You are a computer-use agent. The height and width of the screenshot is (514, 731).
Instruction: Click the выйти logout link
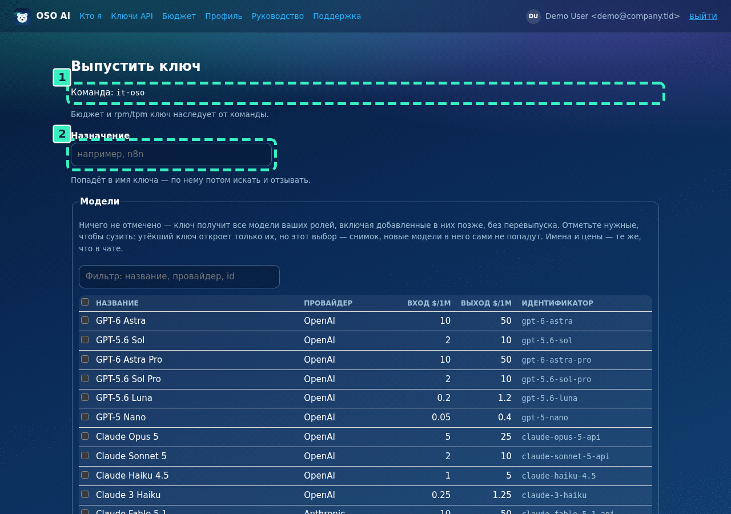pyautogui.click(x=703, y=16)
